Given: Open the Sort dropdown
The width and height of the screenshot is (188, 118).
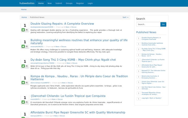Looking at the screenshot, I should tap(125, 17).
